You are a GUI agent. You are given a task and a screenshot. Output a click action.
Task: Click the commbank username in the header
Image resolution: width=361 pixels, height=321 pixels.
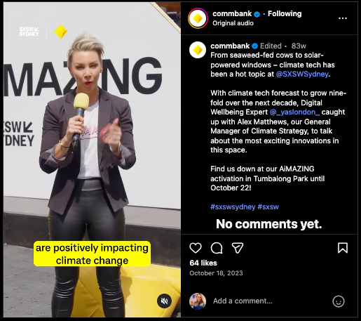coord(232,14)
